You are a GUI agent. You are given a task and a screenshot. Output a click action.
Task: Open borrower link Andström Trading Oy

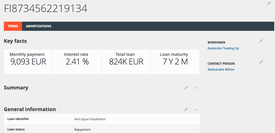[x=223, y=48]
